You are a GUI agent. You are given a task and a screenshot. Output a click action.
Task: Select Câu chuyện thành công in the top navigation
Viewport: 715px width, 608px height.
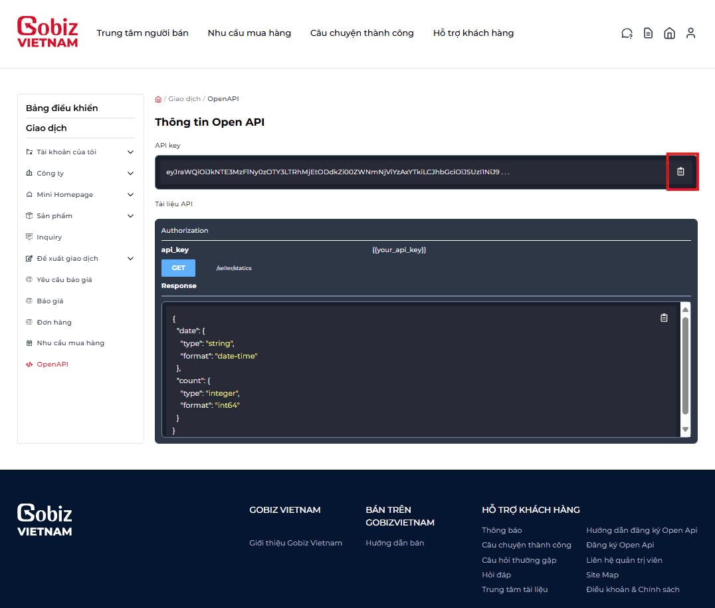(x=361, y=33)
